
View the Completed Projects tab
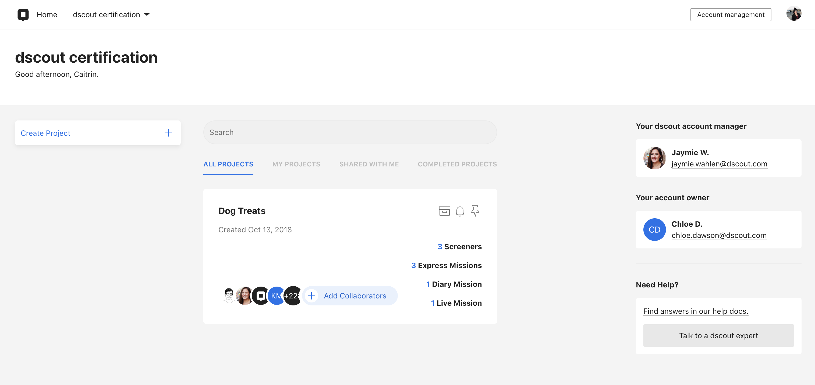tap(457, 164)
